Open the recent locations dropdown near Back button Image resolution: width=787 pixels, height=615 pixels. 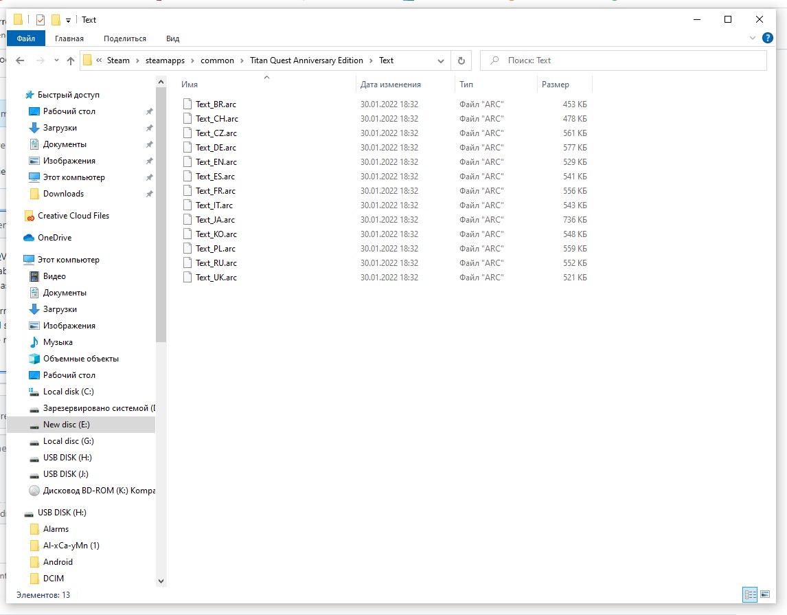click(56, 60)
